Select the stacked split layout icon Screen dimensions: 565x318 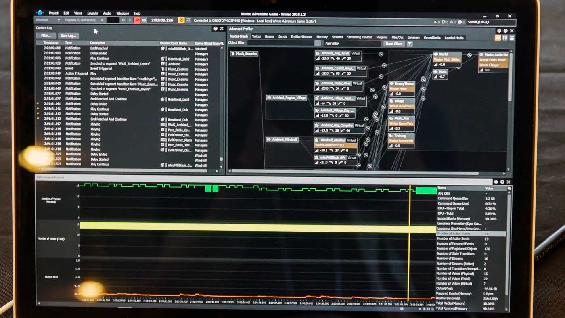(x=512, y=38)
